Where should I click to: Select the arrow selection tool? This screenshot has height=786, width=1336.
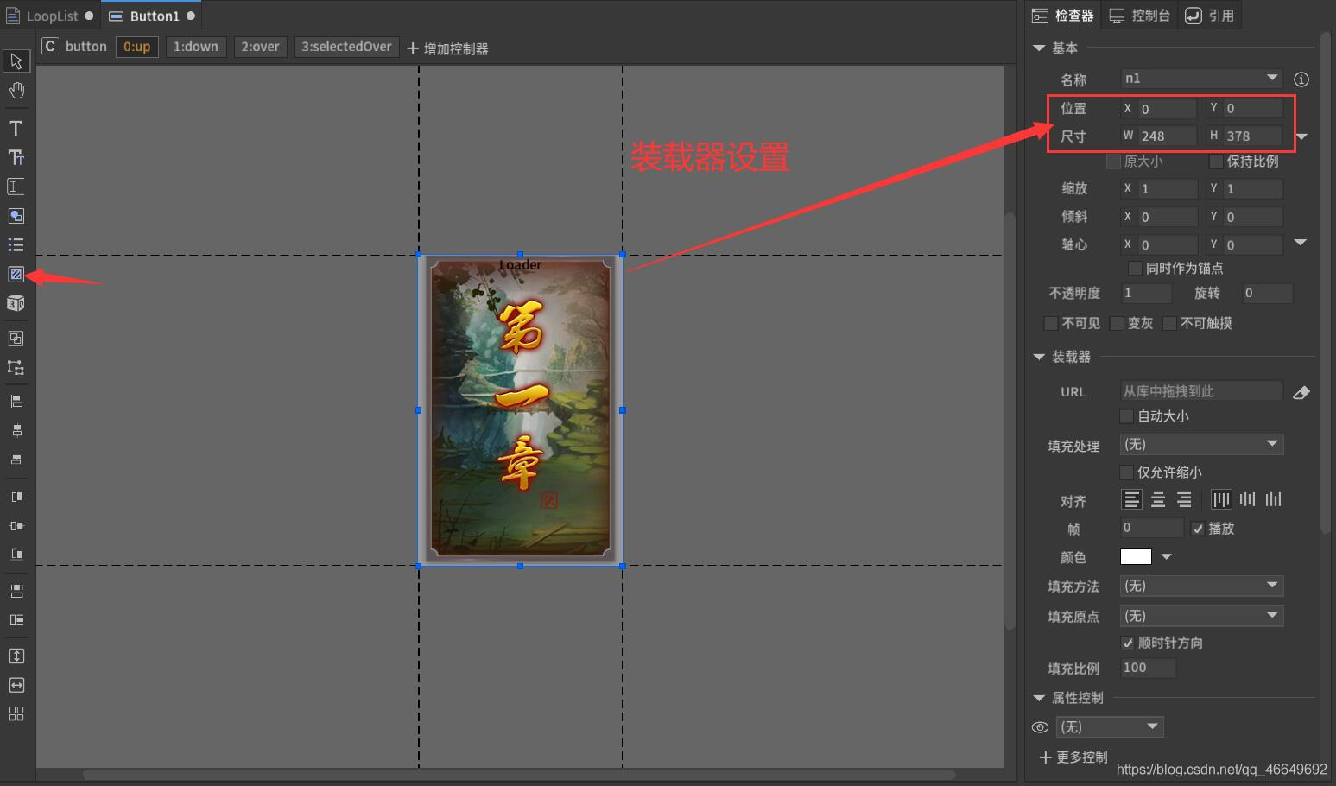[x=16, y=61]
